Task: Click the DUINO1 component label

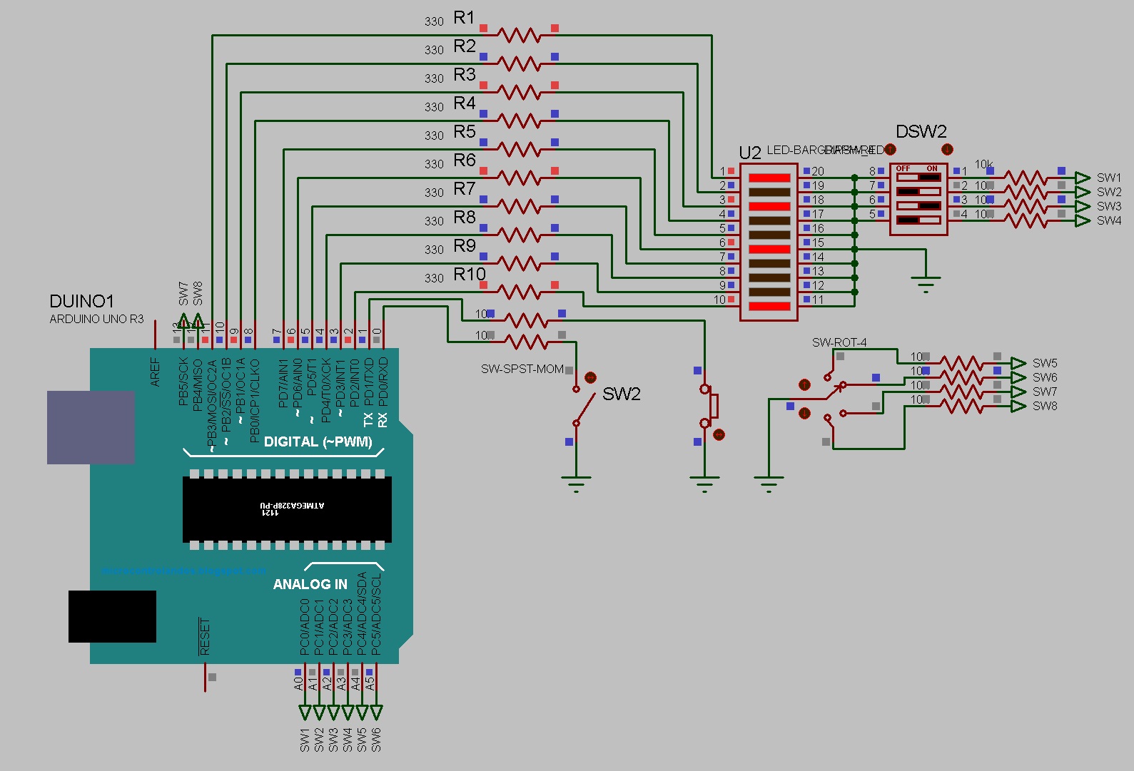Action: pos(81,301)
